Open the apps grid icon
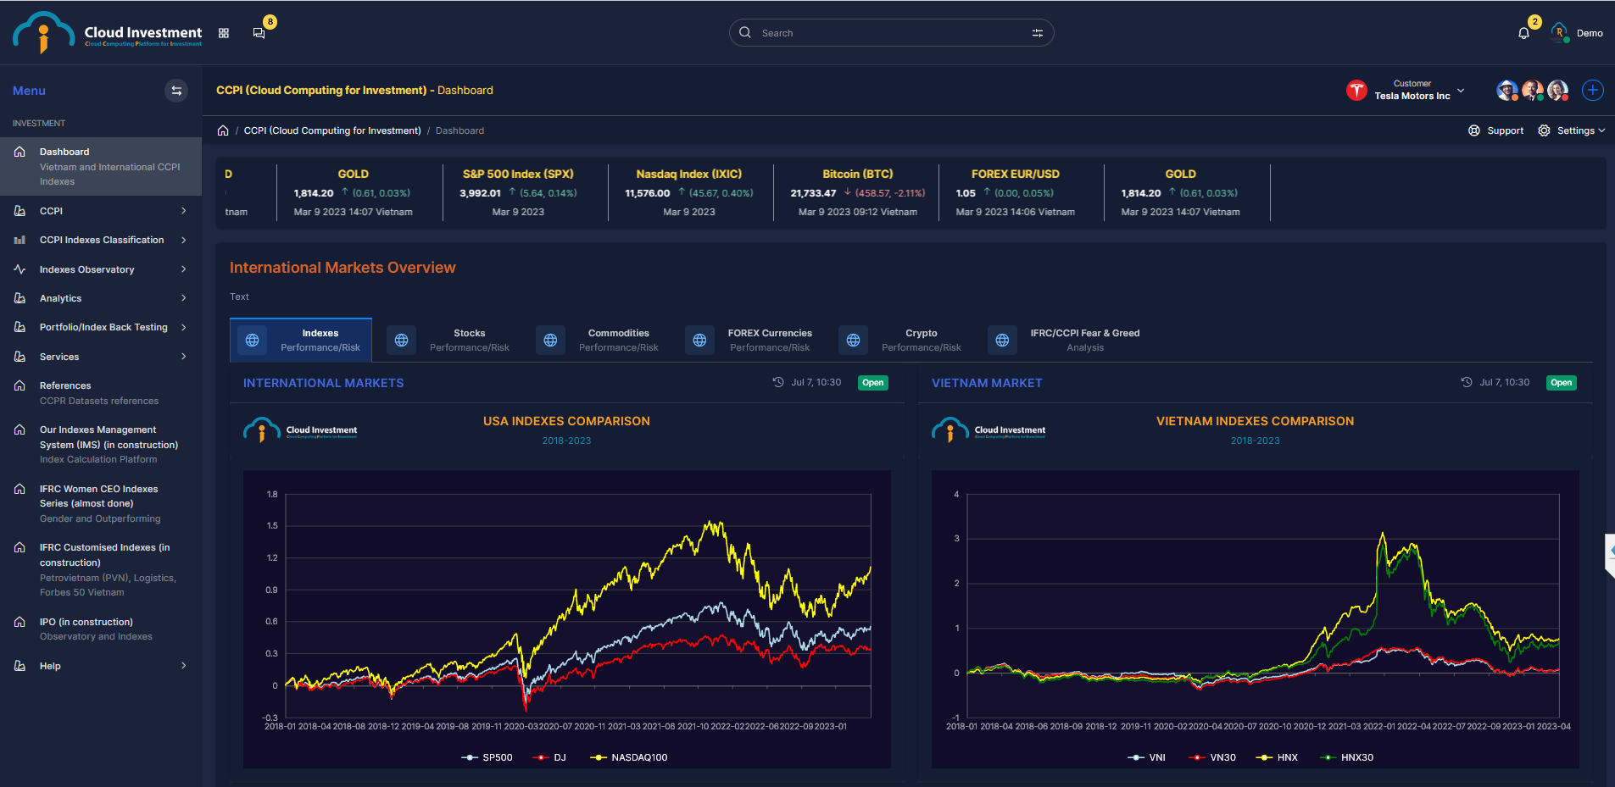The width and height of the screenshot is (1615, 787). click(x=224, y=33)
